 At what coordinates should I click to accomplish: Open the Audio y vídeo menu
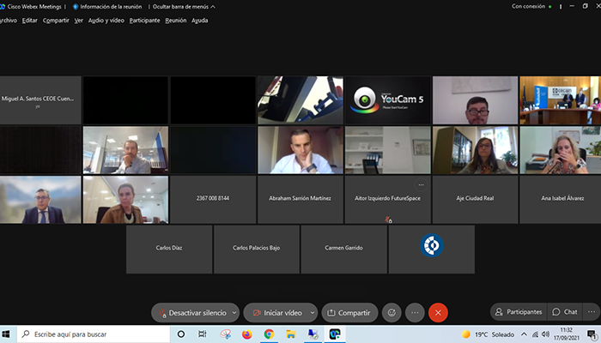click(106, 20)
